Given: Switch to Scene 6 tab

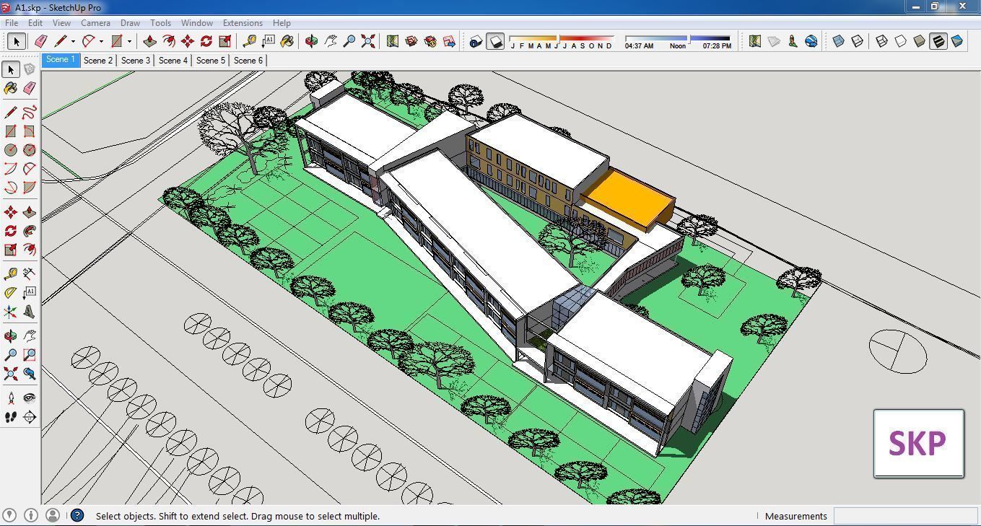Looking at the screenshot, I should pos(248,61).
